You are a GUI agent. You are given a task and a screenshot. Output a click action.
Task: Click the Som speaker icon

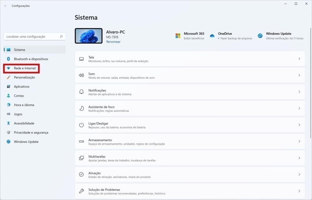81,75
